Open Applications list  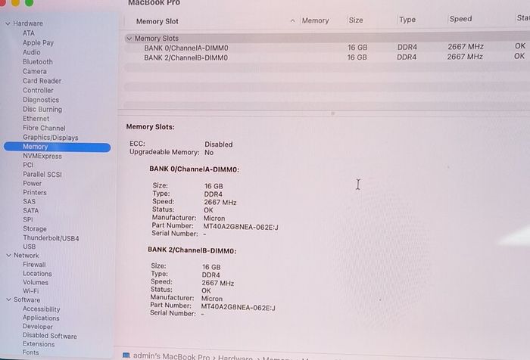tap(41, 318)
